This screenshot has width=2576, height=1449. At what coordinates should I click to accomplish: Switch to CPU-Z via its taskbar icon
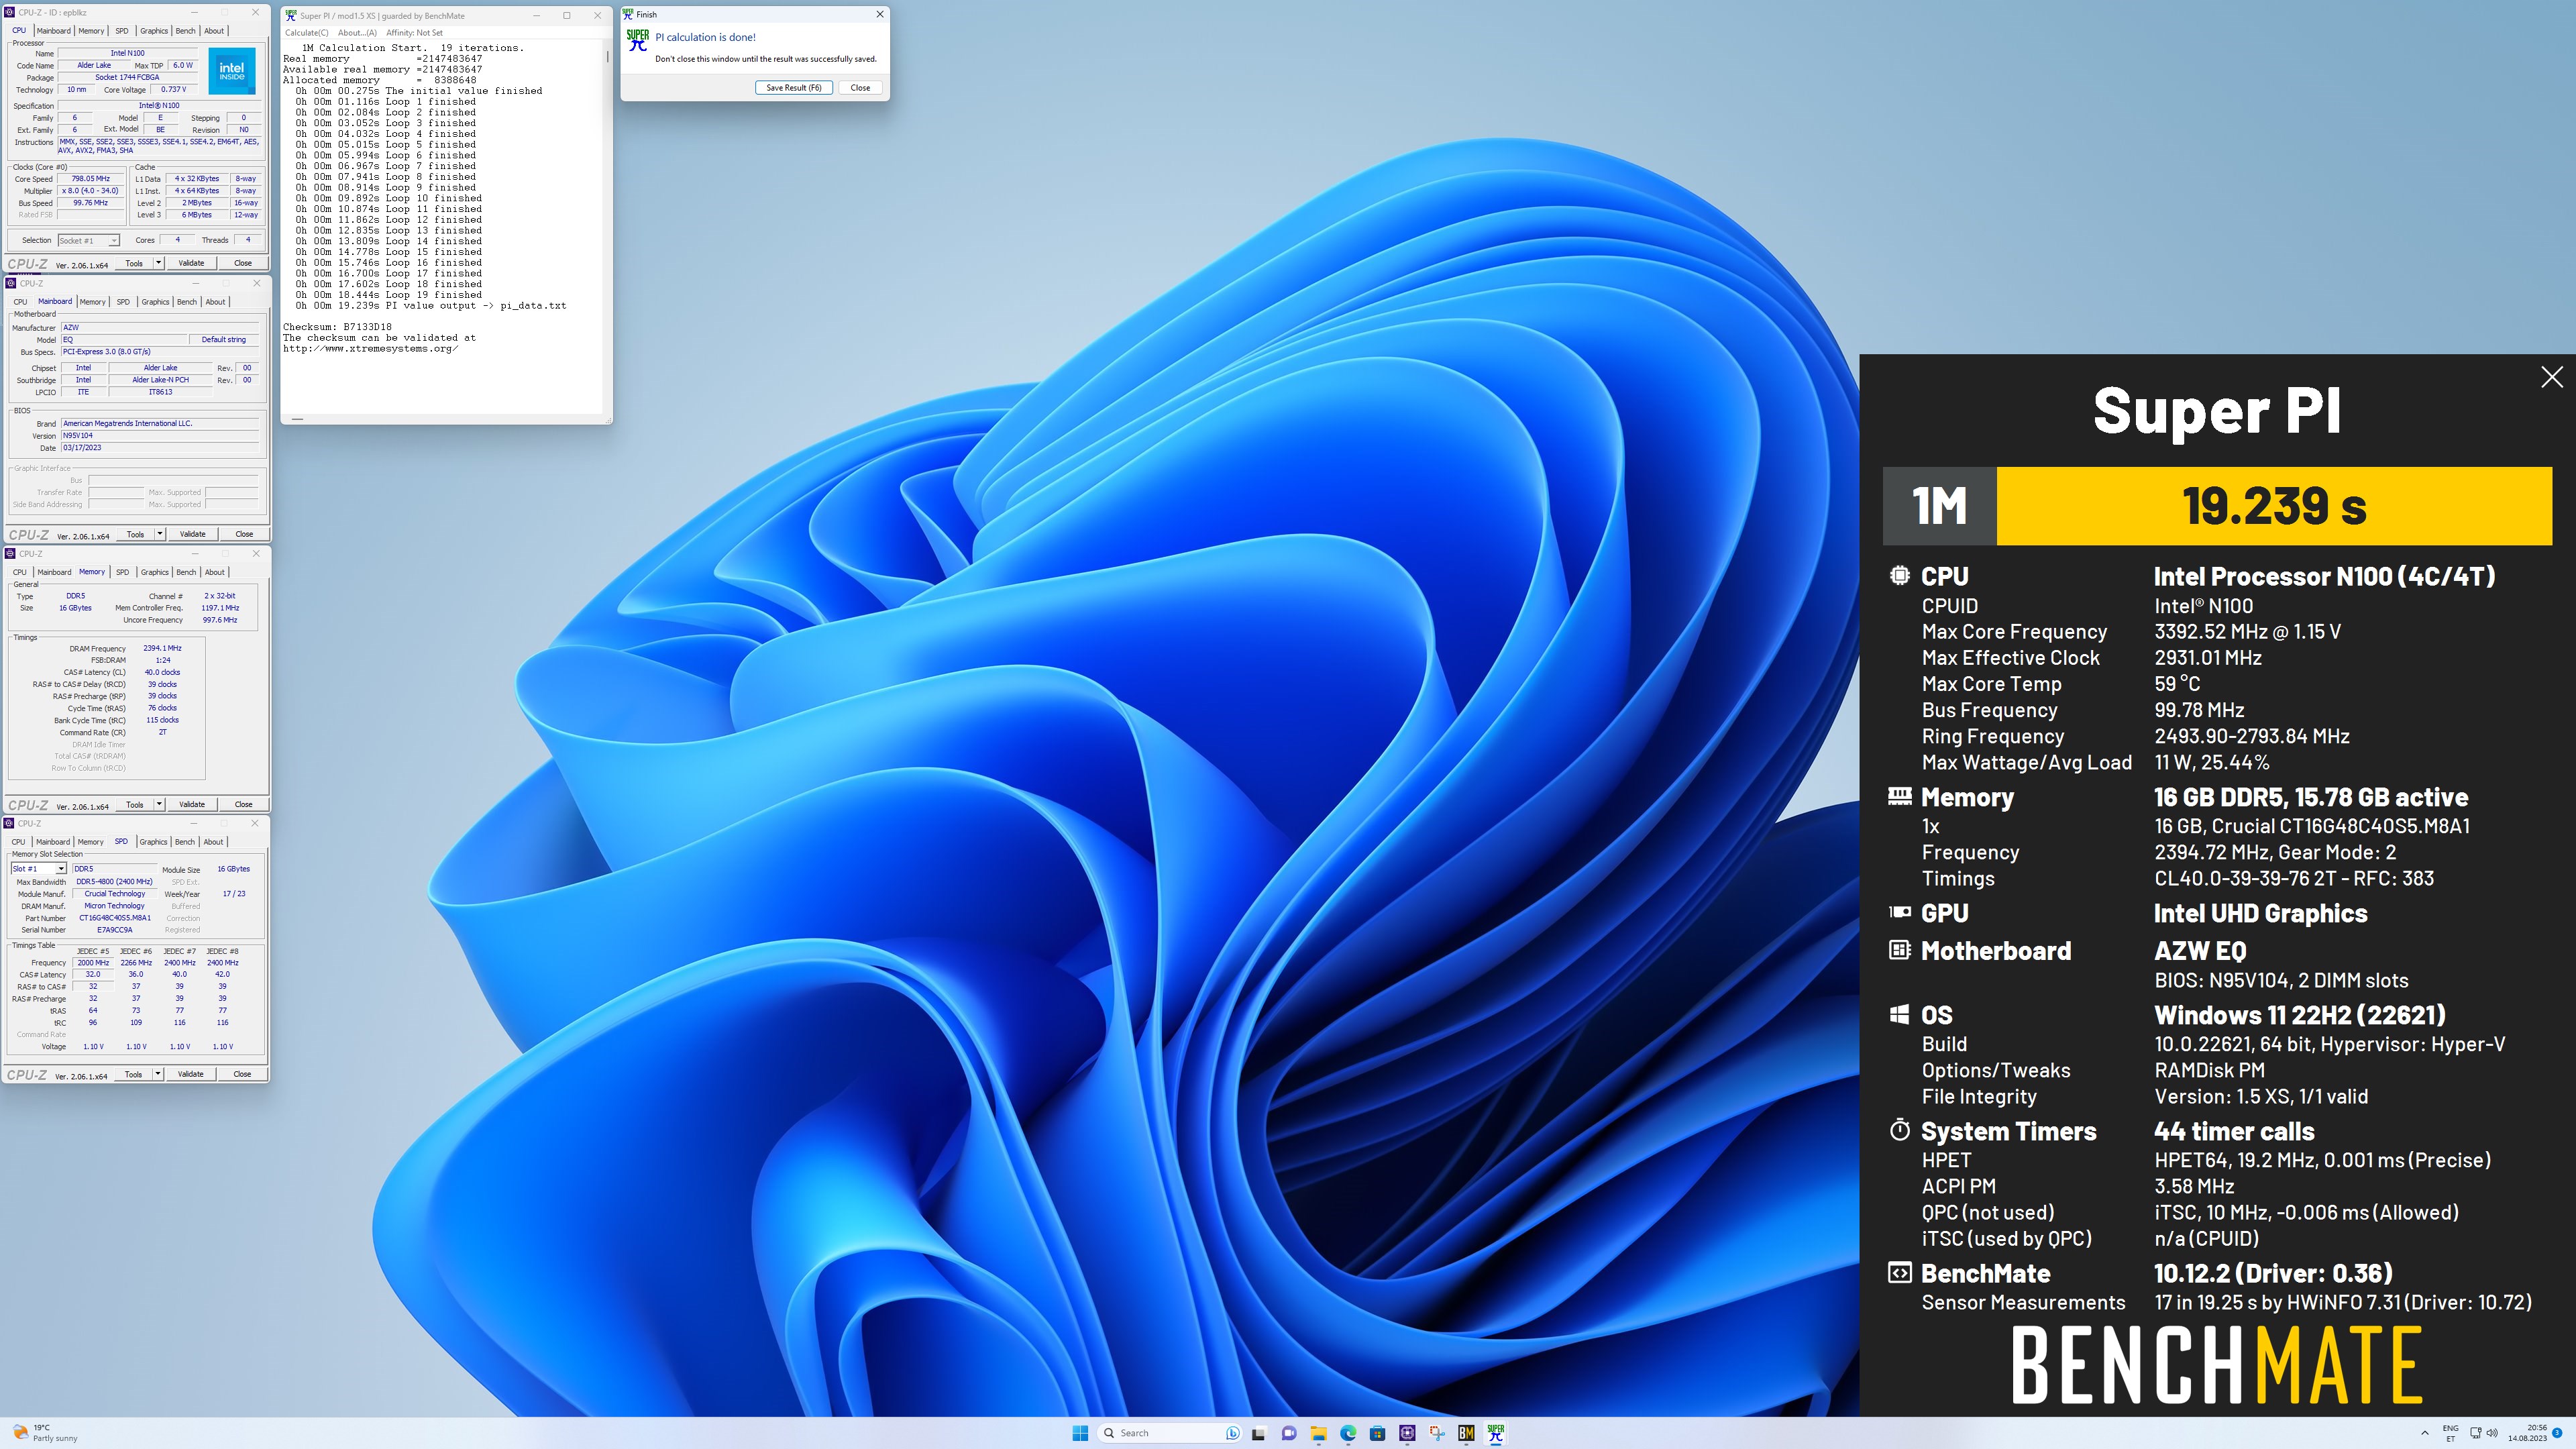[x=1407, y=1433]
